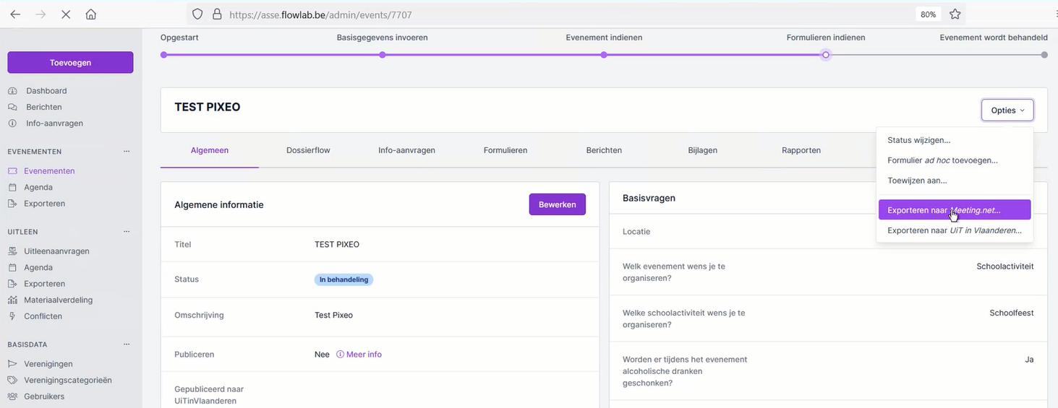Collapse the Opties dropdown button

(1007, 110)
